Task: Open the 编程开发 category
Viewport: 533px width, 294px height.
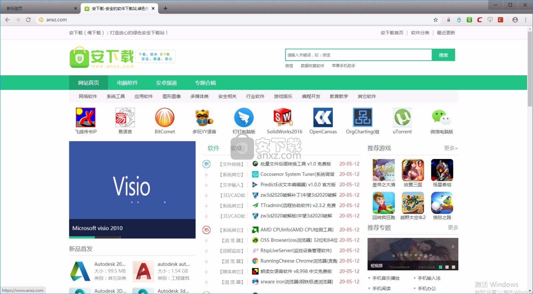Action: 311,96
